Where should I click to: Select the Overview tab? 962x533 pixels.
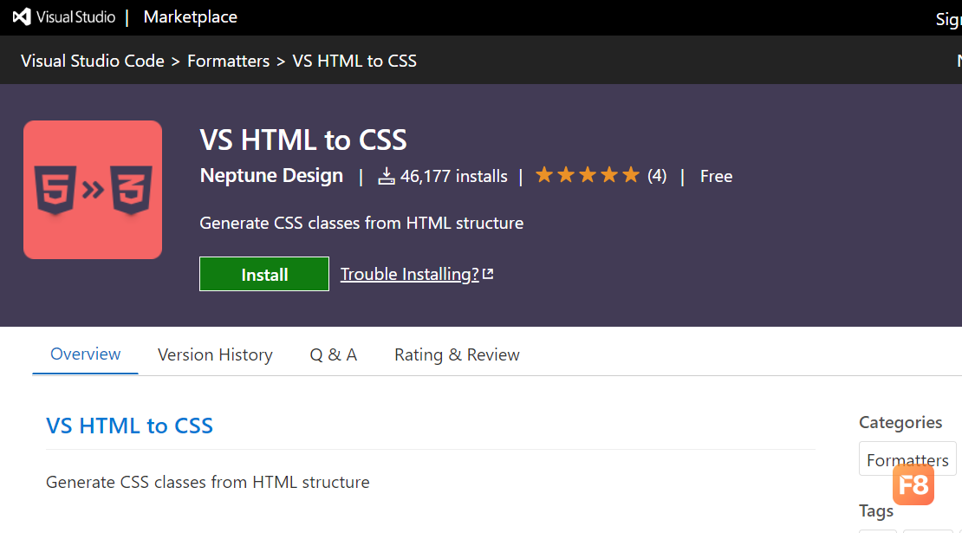point(85,354)
